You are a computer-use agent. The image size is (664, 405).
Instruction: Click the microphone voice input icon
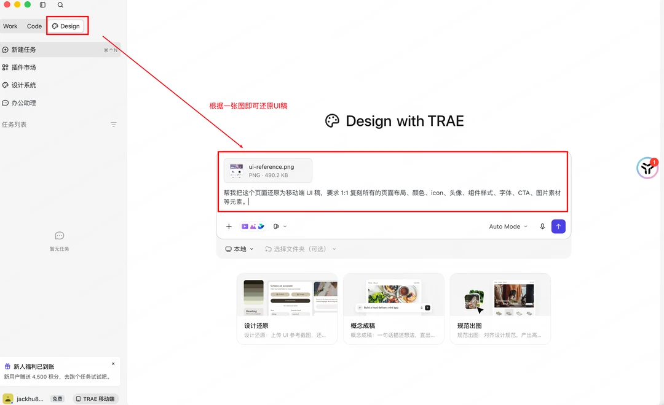(542, 226)
